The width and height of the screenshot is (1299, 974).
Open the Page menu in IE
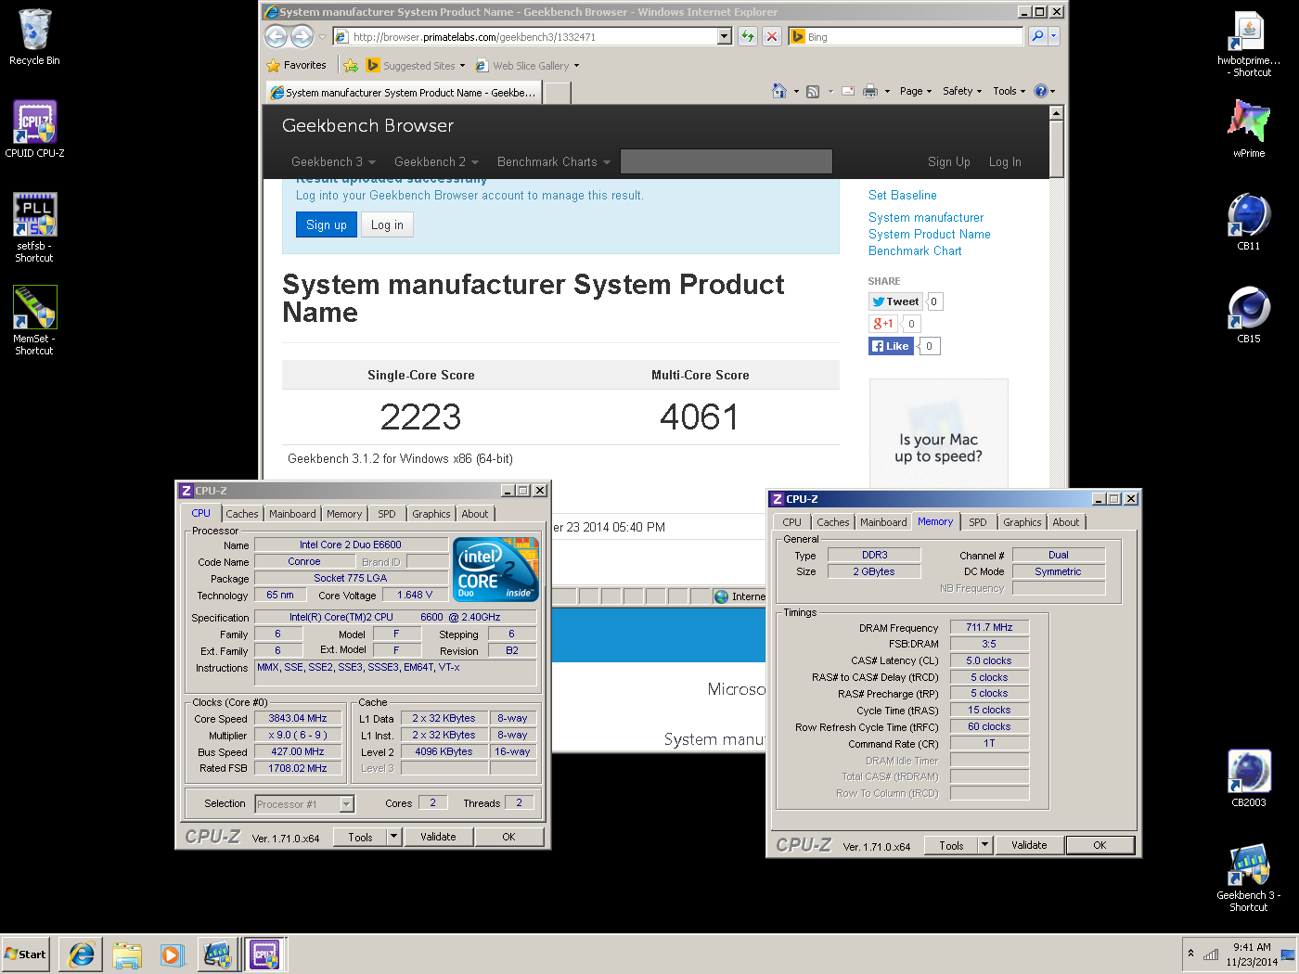click(x=915, y=91)
